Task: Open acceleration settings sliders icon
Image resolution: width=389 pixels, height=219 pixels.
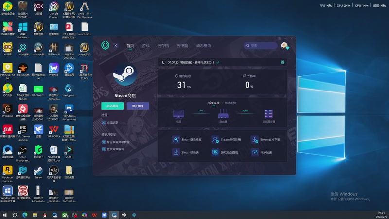Action: (283, 62)
